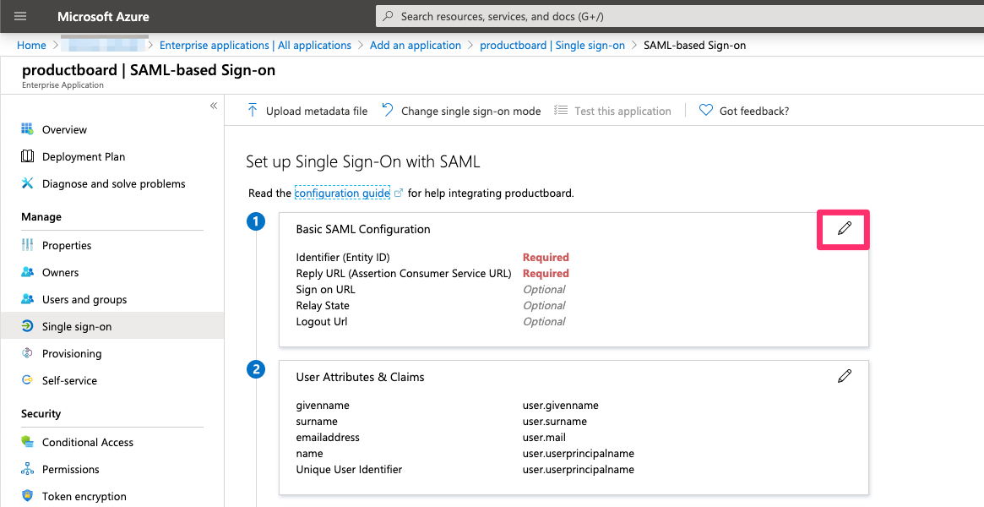Collapse the left sidebar chevron
Screen dimensions: 984x507
(x=214, y=106)
